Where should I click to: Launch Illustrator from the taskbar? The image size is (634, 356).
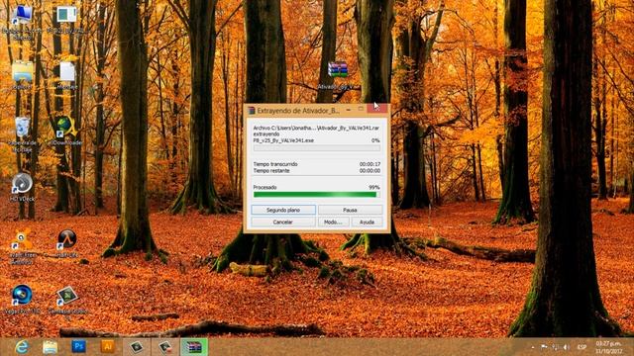(x=107, y=346)
